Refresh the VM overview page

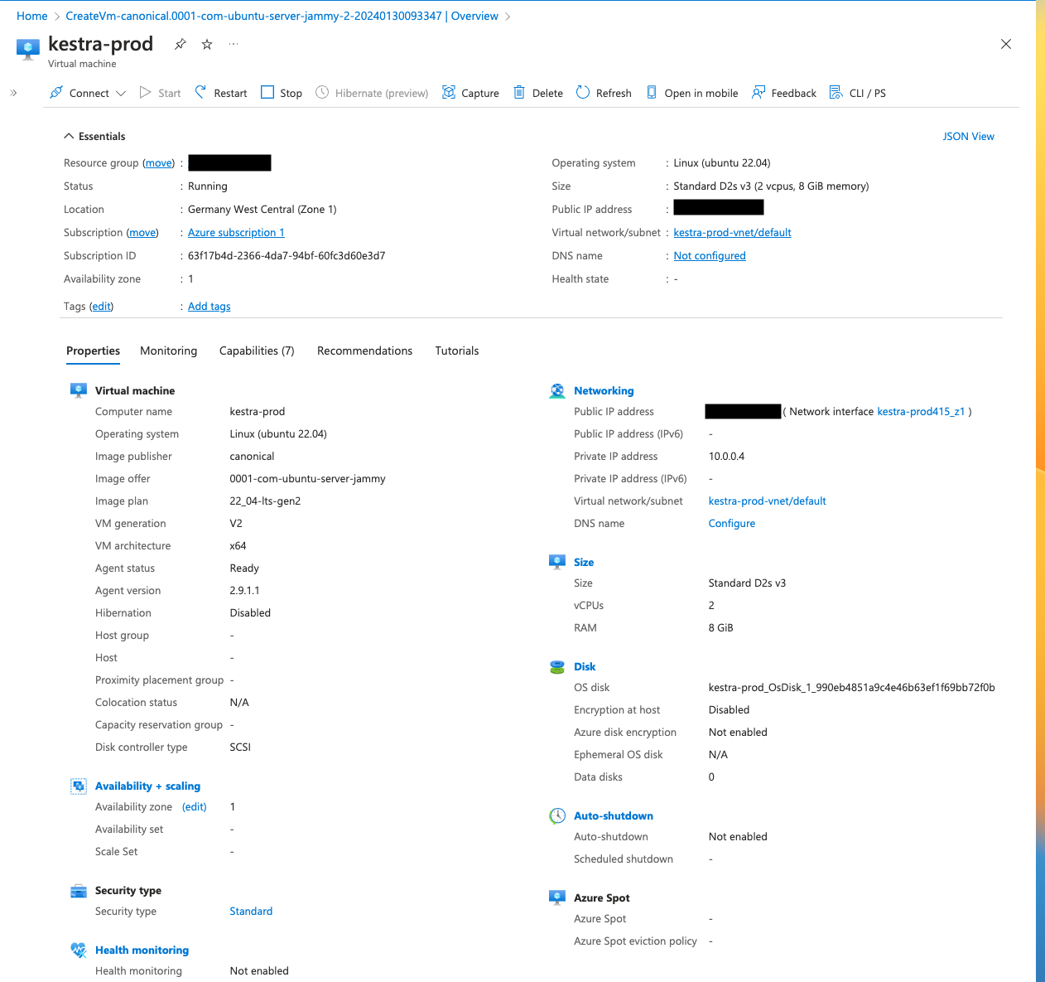[x=603, y=93]
